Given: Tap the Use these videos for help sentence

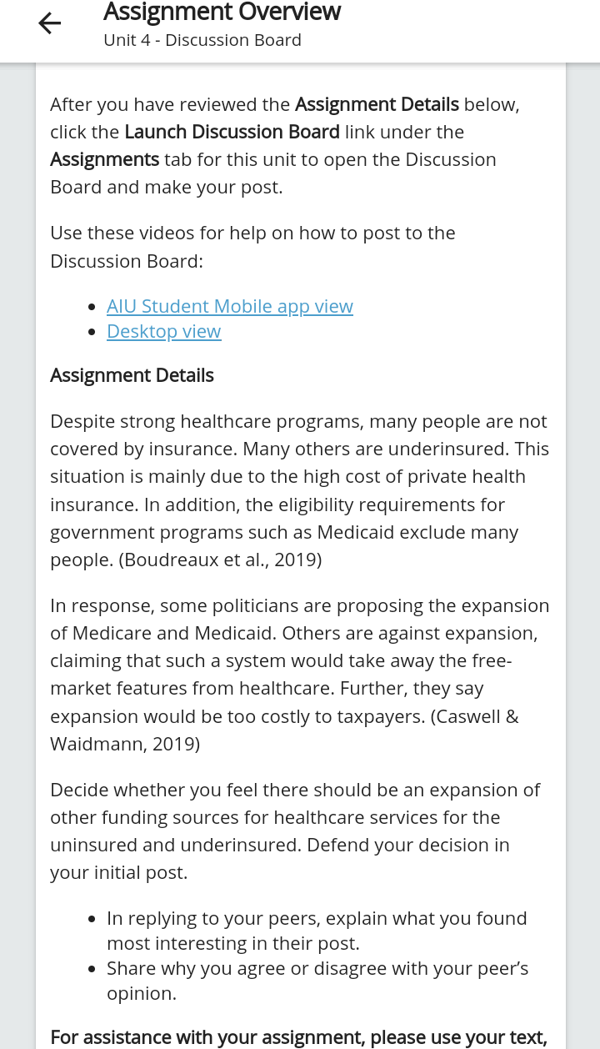Looking at the screenshot, I should point(252,247).
